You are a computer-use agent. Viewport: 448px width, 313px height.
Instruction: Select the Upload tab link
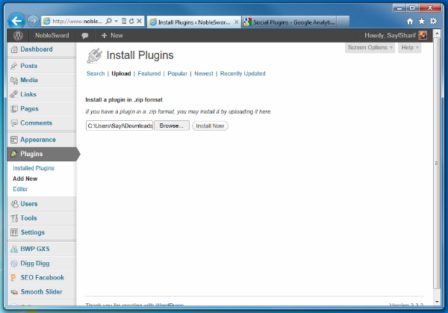(121, 73)
